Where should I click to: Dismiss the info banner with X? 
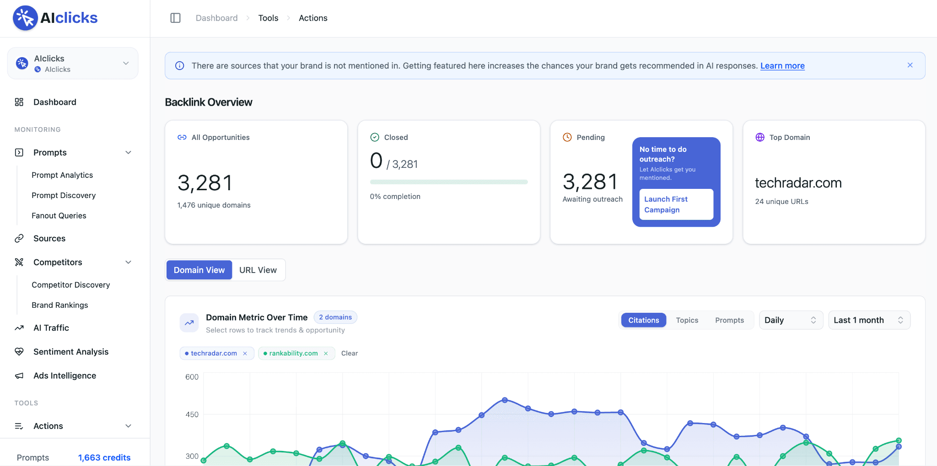point(910,65)
